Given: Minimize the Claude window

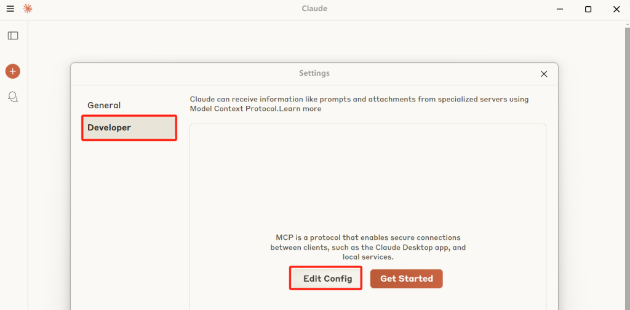Looking at the screenshot, I should 560,9.
